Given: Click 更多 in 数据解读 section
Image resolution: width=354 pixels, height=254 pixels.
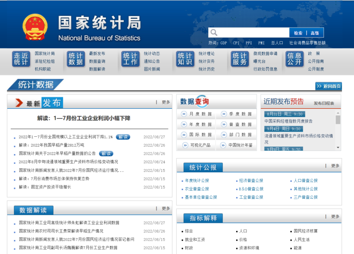Looking at the screenshot, I should [x=166, y=208].
